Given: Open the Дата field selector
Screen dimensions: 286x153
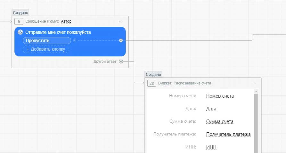Looking at the screenshot, I should pos(211,109).
